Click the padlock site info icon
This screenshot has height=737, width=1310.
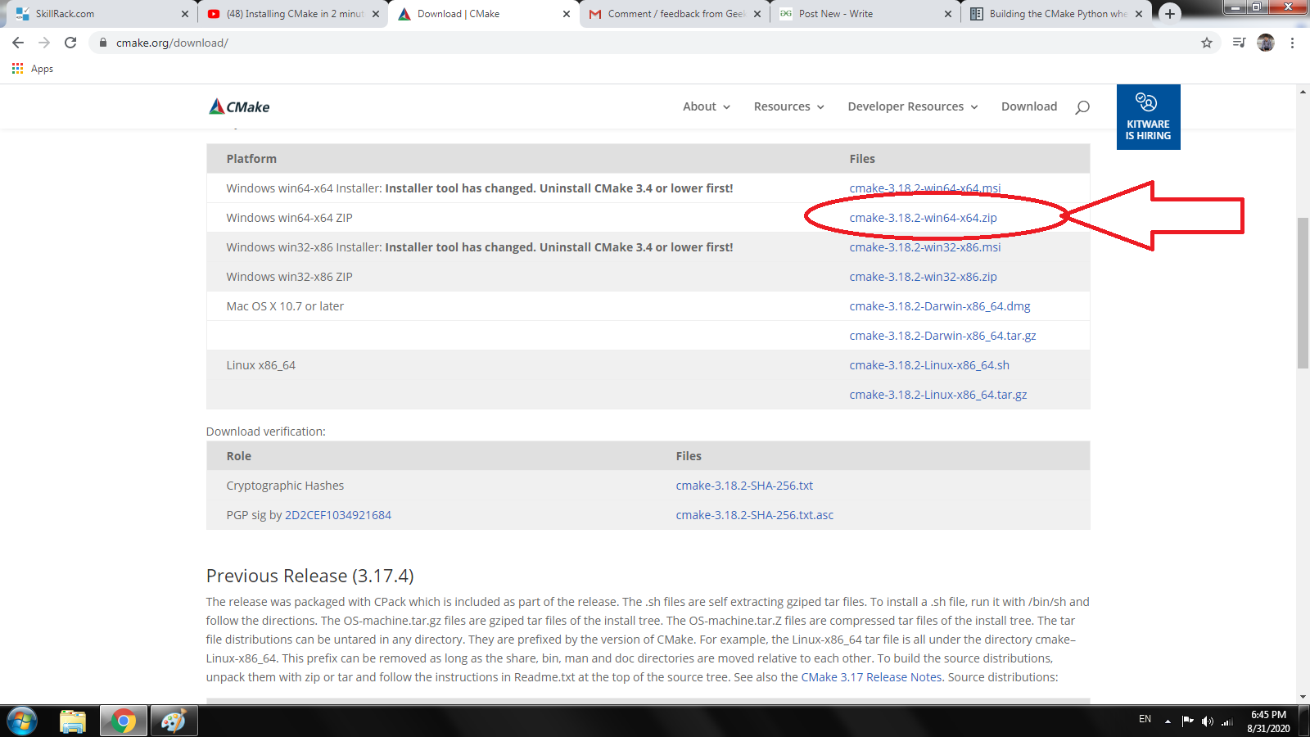coord(103,43)
